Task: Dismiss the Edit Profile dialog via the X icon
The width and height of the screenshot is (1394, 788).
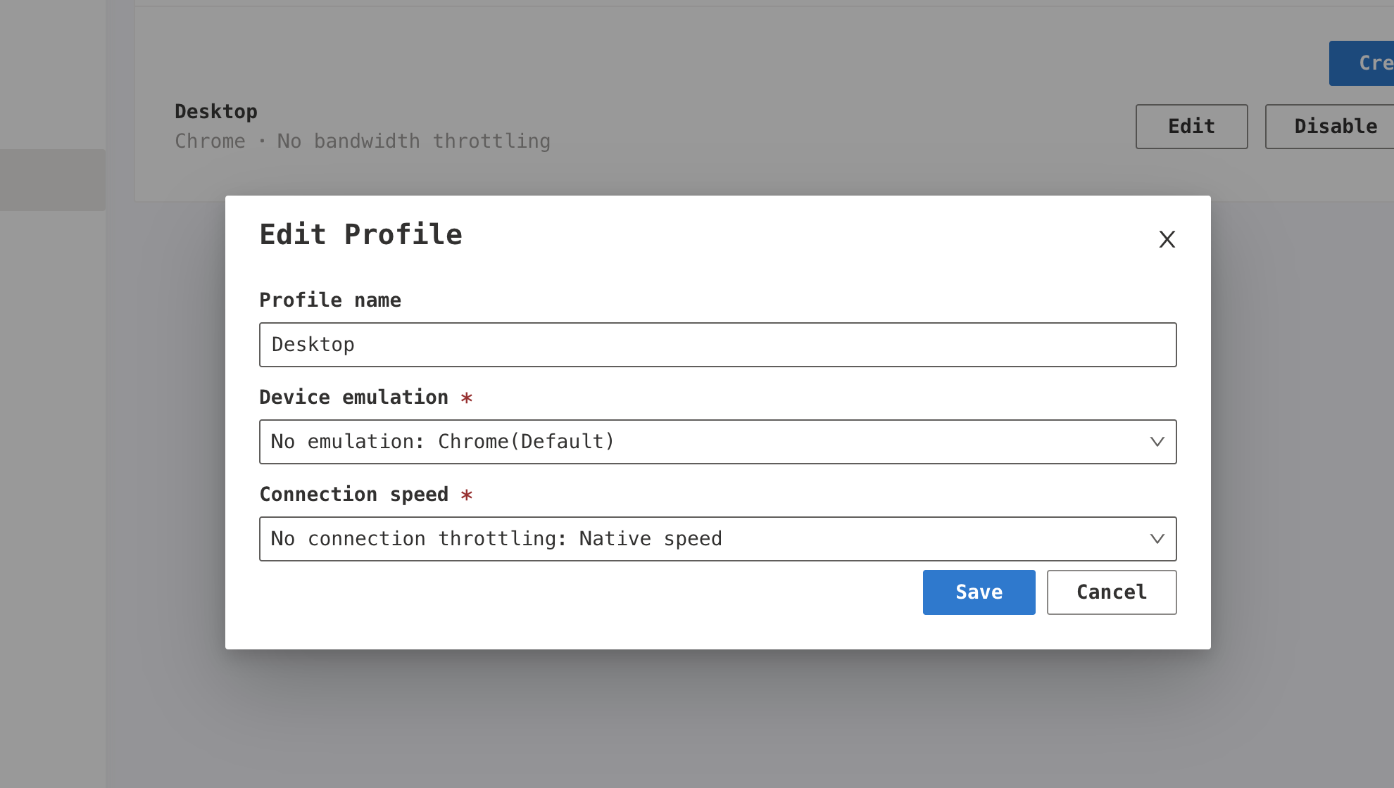Action: 1167,239
